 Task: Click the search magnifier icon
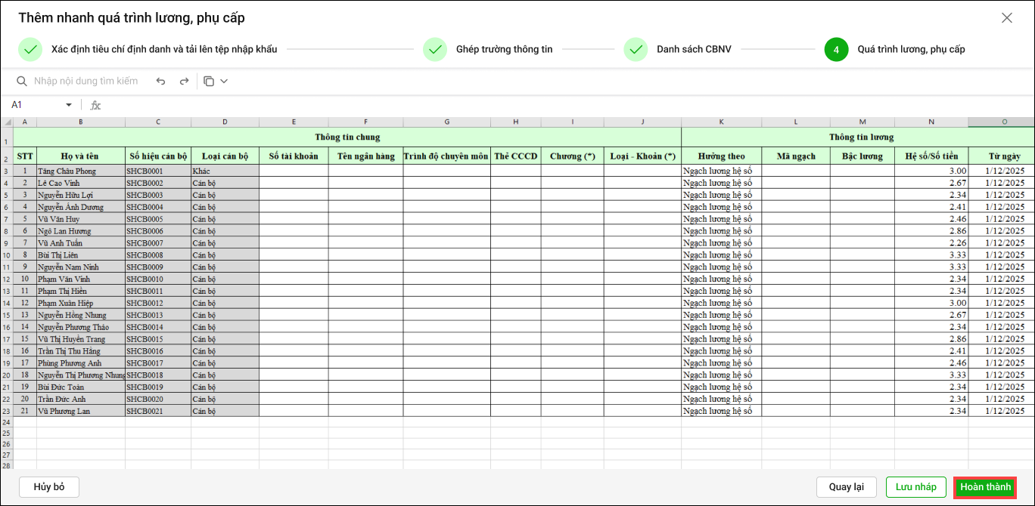point(22,81)
